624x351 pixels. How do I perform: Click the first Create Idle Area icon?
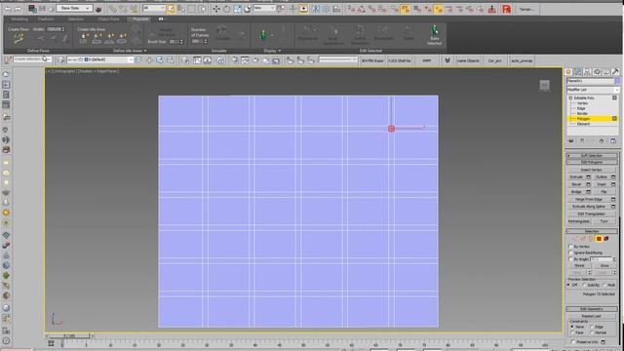(84, 39)
